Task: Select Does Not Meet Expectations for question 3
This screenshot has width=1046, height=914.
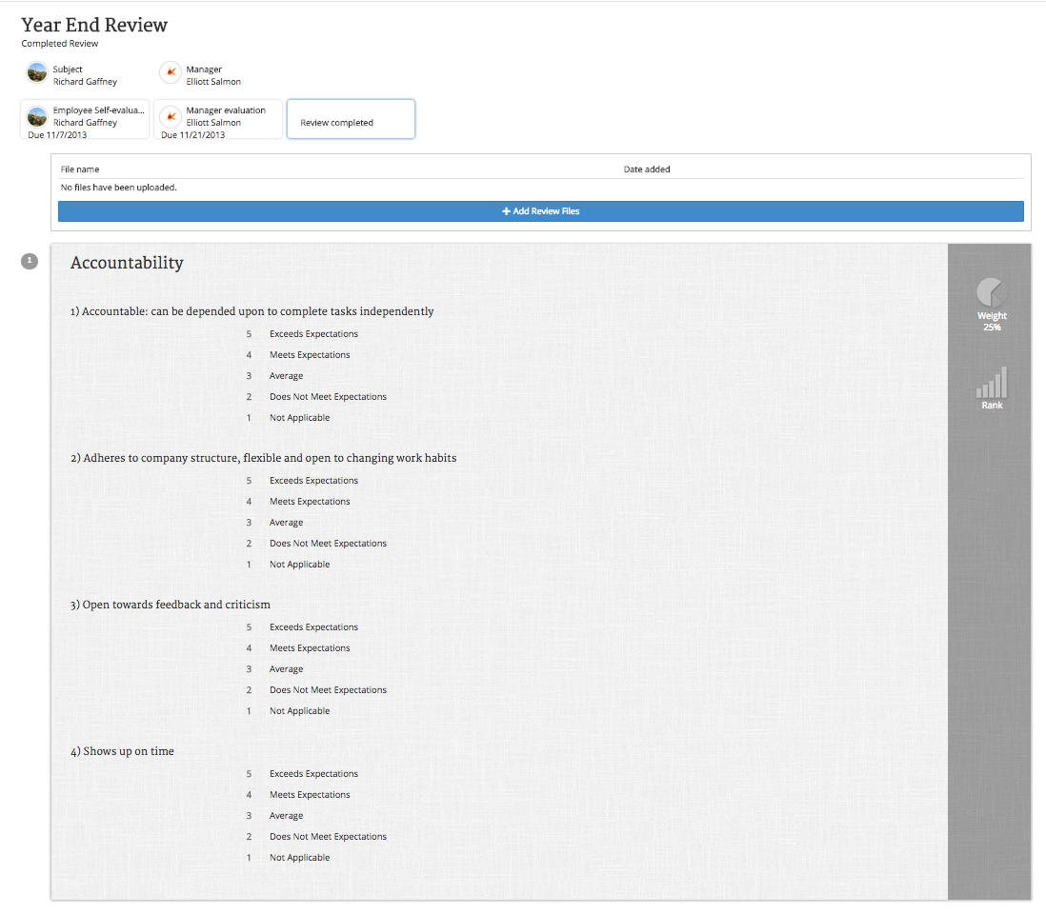Action: (x=328, y=689)
